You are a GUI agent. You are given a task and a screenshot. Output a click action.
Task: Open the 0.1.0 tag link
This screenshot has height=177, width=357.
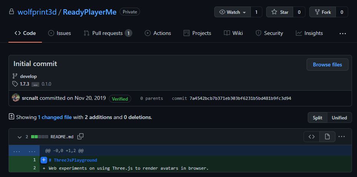pyautogui.click(x=47, y=84)
